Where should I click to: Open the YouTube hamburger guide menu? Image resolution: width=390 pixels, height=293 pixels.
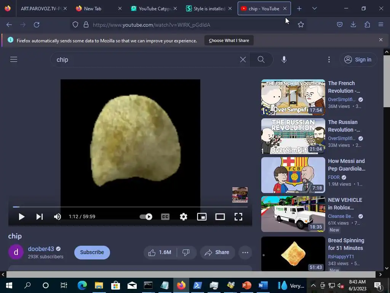click(x=14, y=59)
